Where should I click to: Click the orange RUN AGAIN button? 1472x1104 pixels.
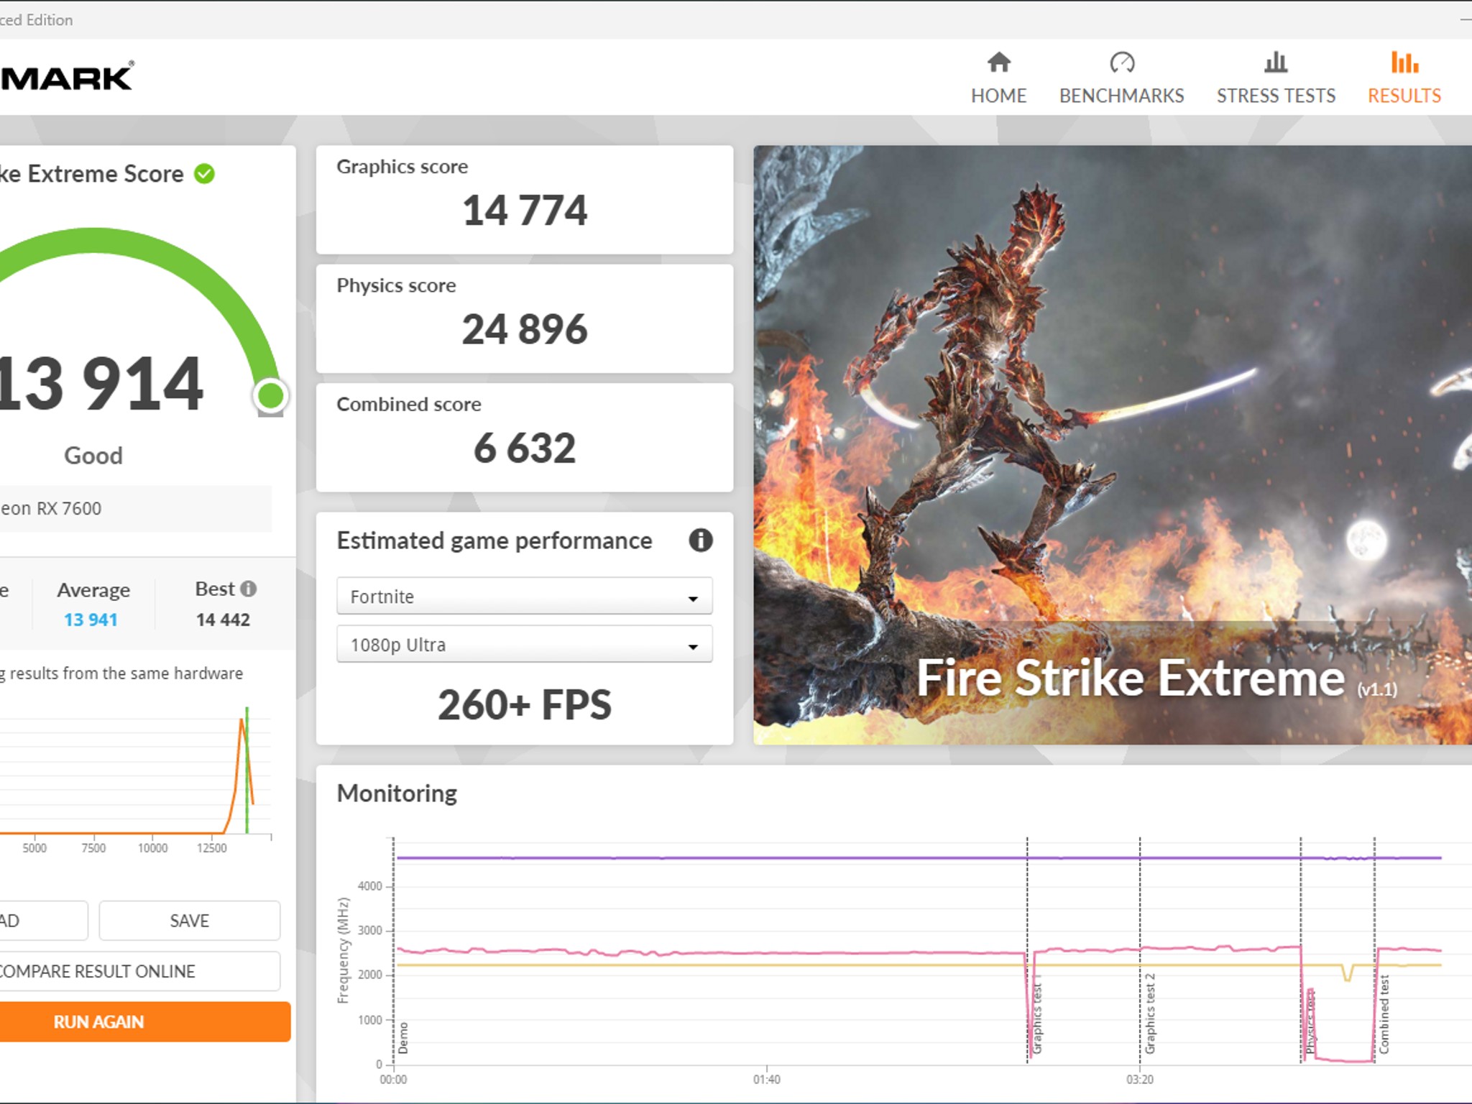pyautogui.click(x=144, y=1021)
